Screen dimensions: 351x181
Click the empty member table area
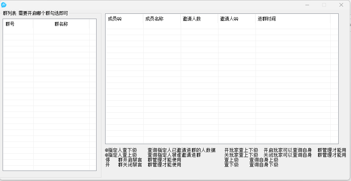click(x=222, y=82)
